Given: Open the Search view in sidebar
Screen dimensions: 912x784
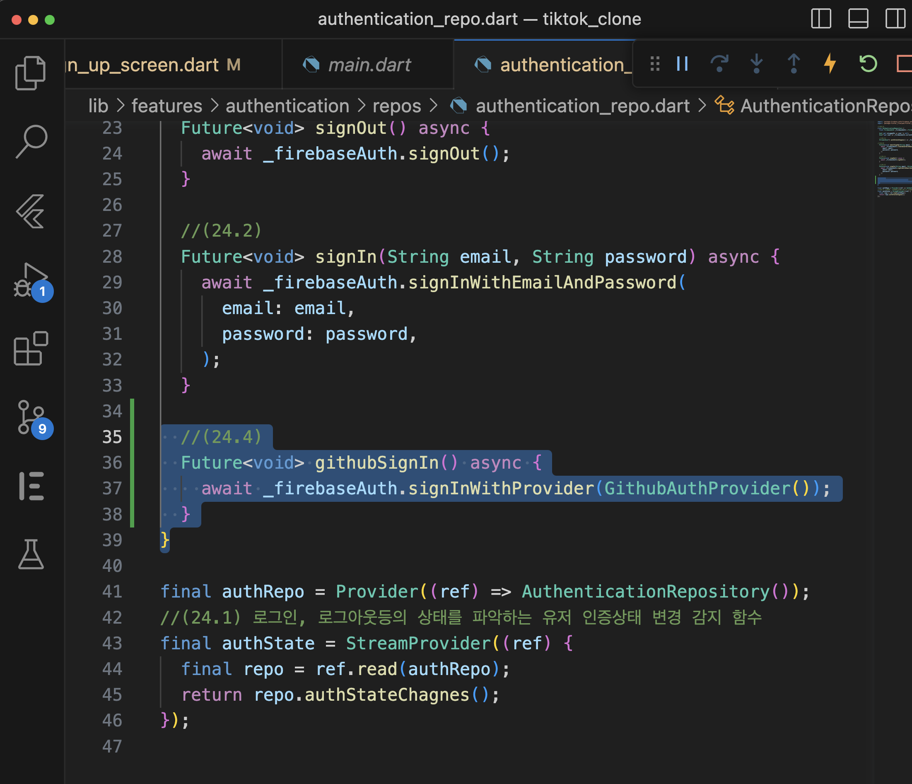Looking at the screenshot, I should point(31,141).
